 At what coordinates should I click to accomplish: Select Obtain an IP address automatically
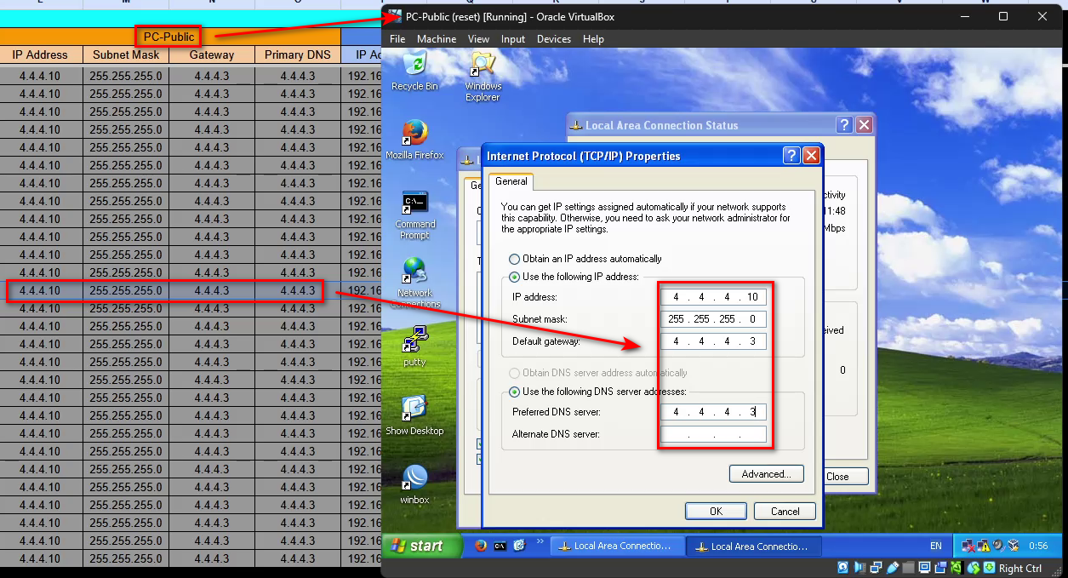tap(585, 259)
